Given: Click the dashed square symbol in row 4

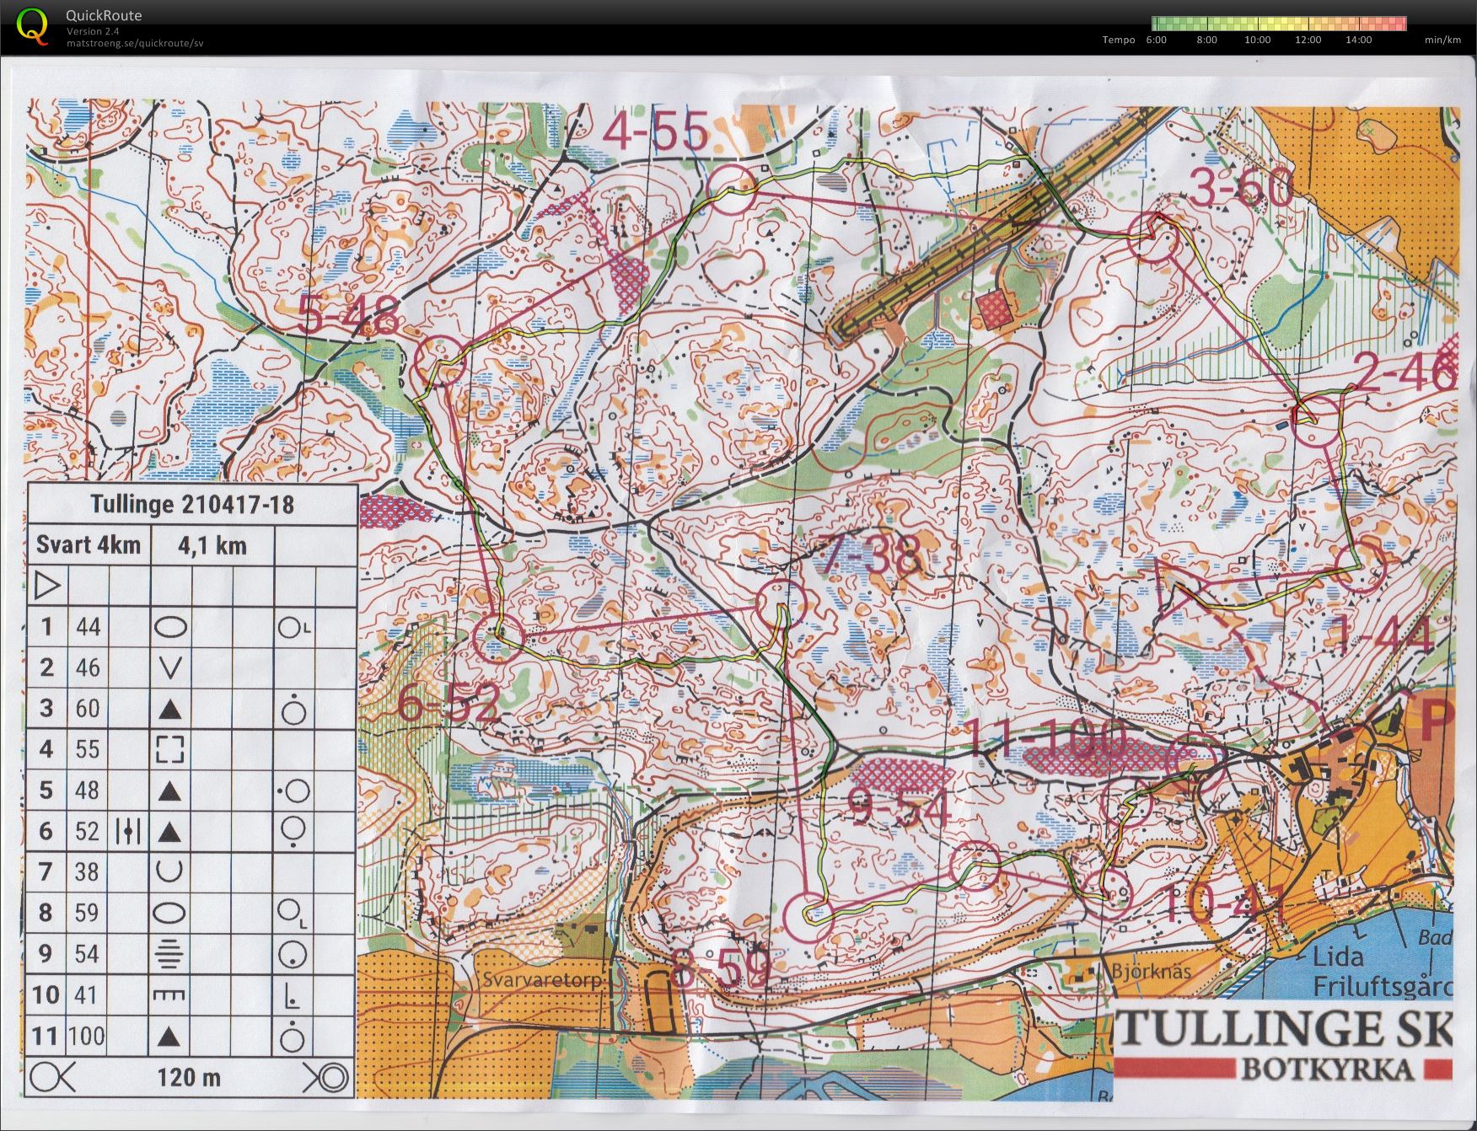Looking at the screenshot, I should 170,749.
